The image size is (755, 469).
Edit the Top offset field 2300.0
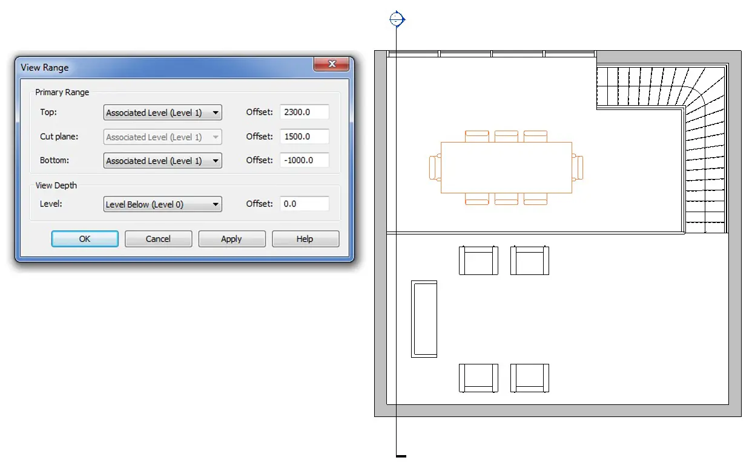[305, 112]
